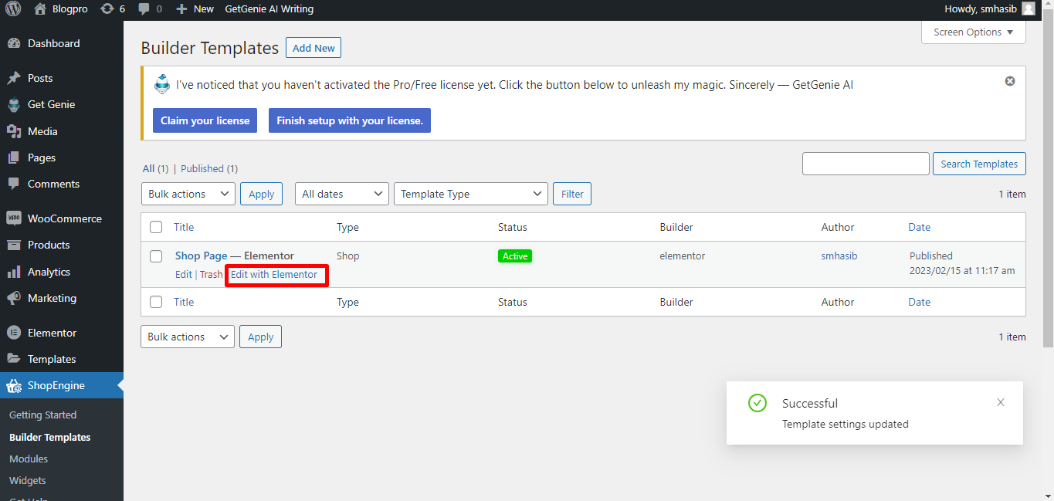Open top Bulk actions dropdown

188,194
